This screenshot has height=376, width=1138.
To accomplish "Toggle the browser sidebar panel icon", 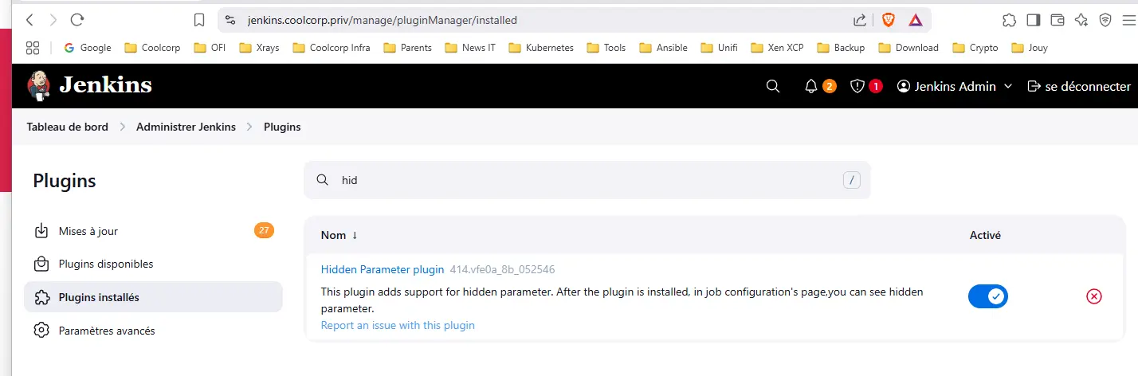I will [1033, 20].
